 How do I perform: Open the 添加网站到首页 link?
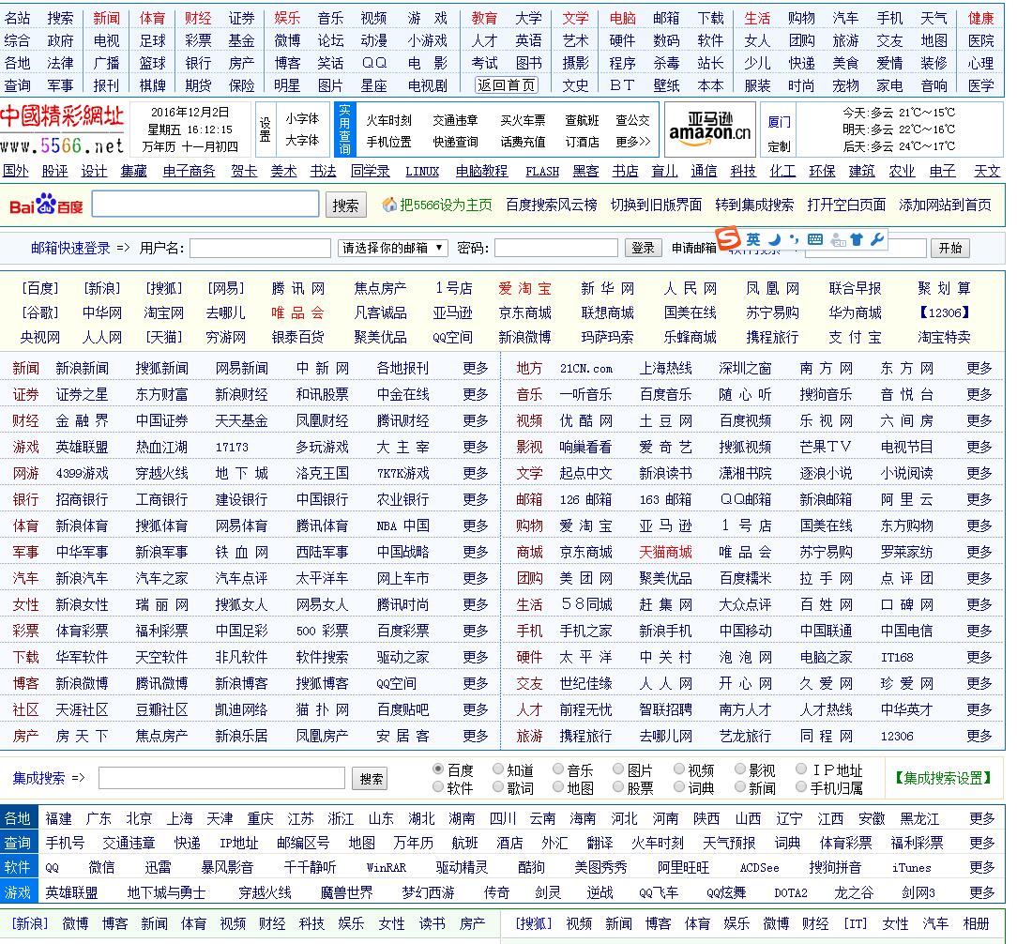point(945,205)
